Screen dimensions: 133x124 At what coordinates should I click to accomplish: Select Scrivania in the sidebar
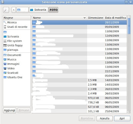click(17, 36)
